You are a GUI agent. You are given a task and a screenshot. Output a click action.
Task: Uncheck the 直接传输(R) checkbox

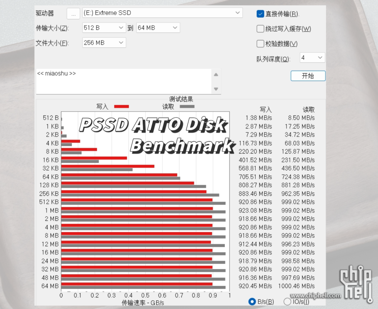pyautogui.click(x=260, y=14)
